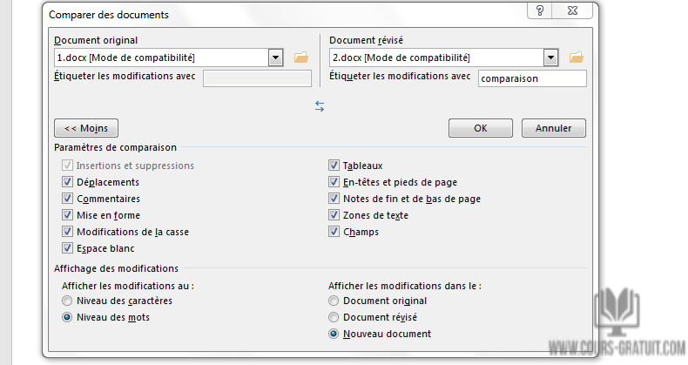The image size is (688, 365).
Task: Expand the Document révisé dropdown
Action: coord(550,57)
